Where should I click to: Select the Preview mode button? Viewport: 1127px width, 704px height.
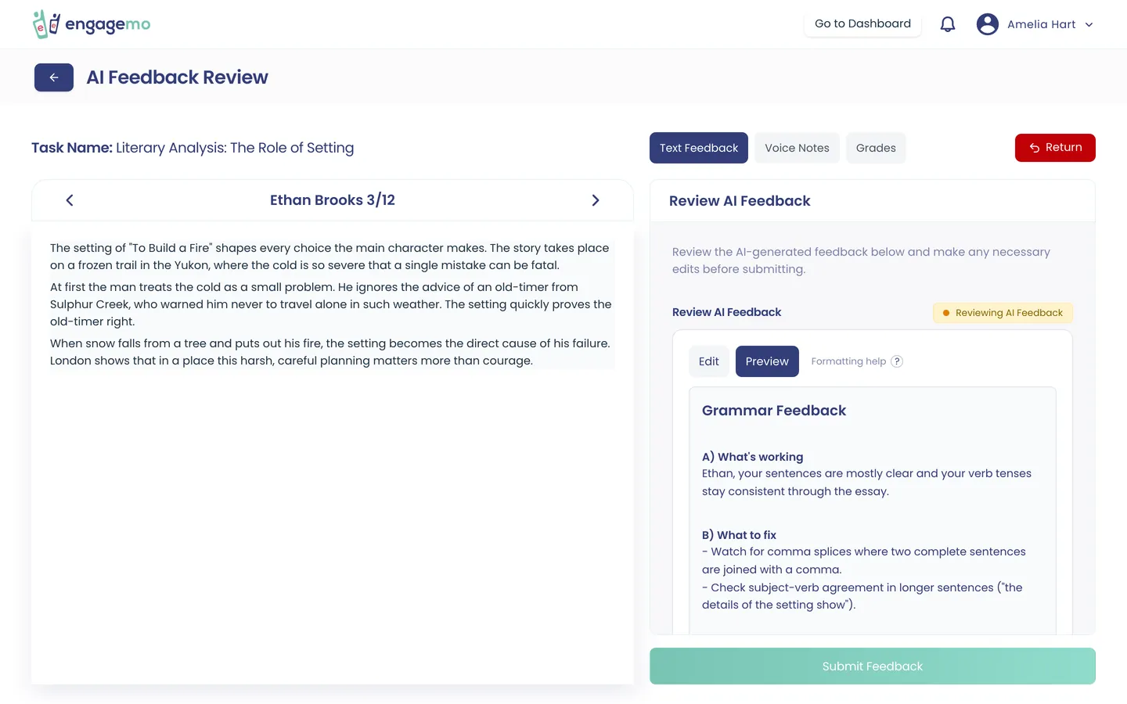click(767, 361)
